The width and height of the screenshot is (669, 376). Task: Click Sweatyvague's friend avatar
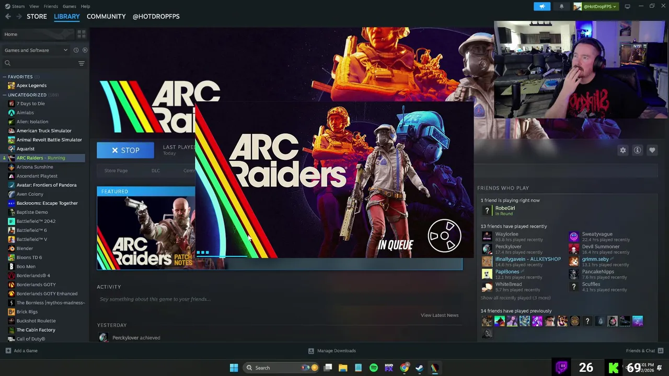pos(574,237)
